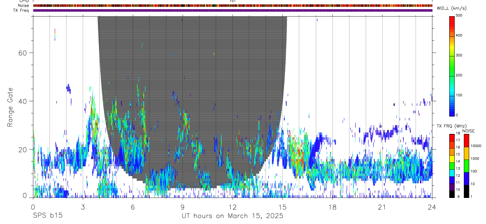Click the 17 MHz tick in TX FRQ legend
Viewport: 486px width, 224px height.
[x=458, y=140]
